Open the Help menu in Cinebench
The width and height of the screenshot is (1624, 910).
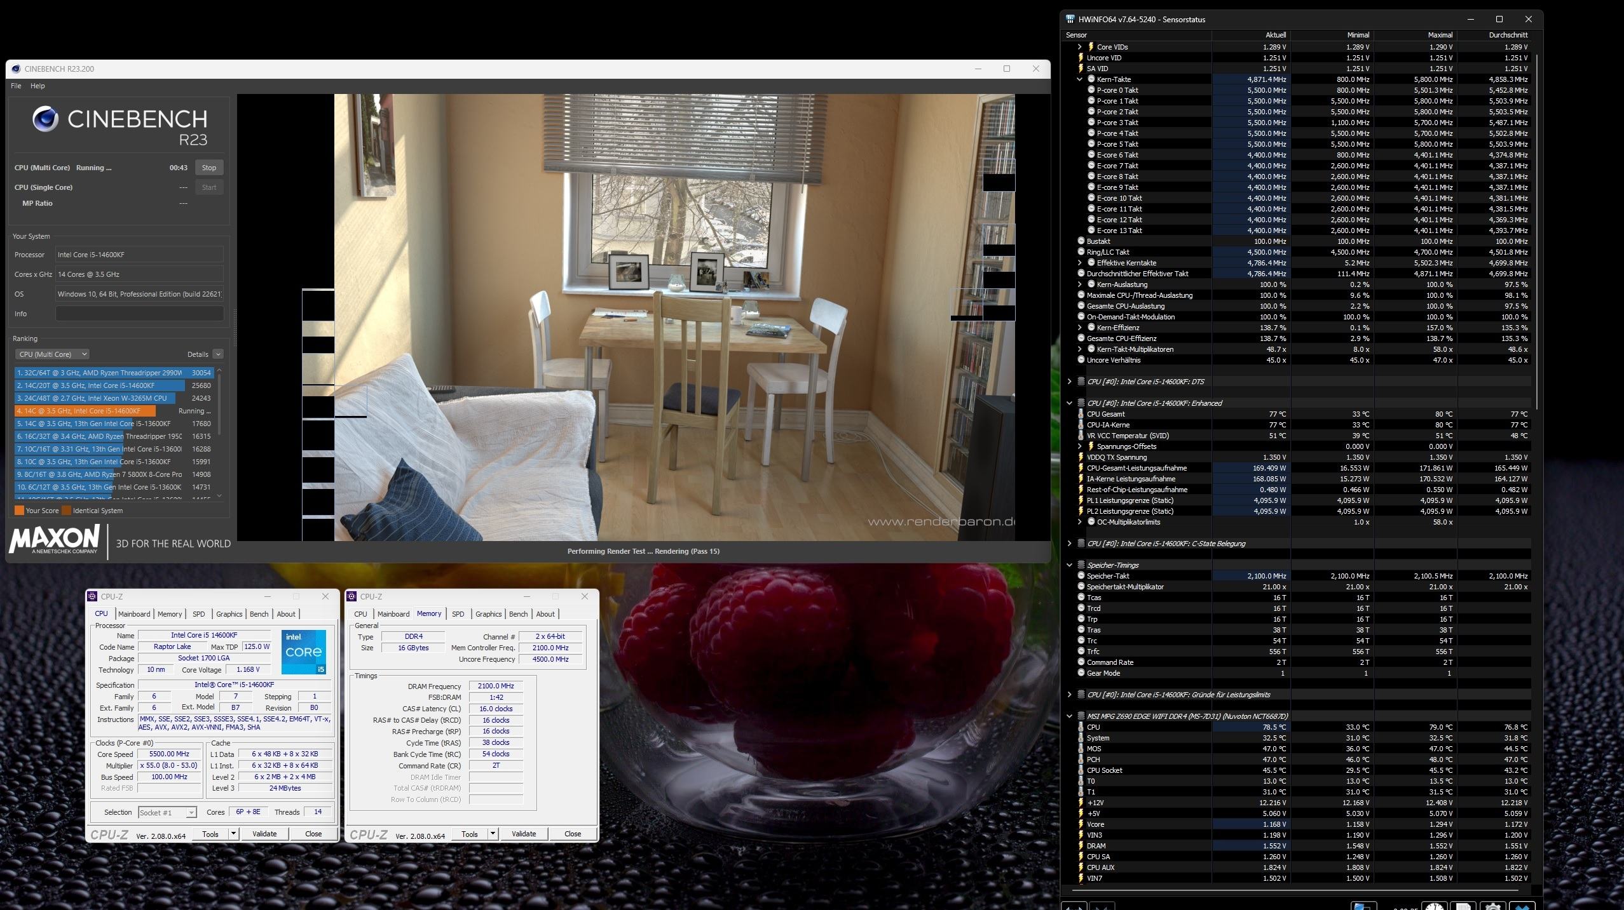coord(38,86)
